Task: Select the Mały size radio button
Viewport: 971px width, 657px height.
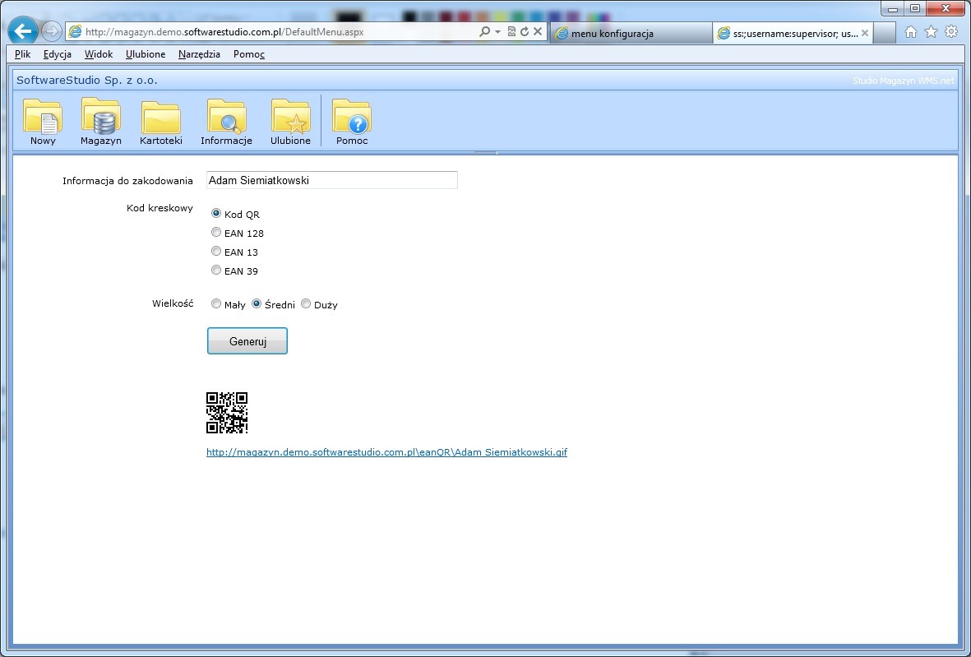Action: (216, 304)
